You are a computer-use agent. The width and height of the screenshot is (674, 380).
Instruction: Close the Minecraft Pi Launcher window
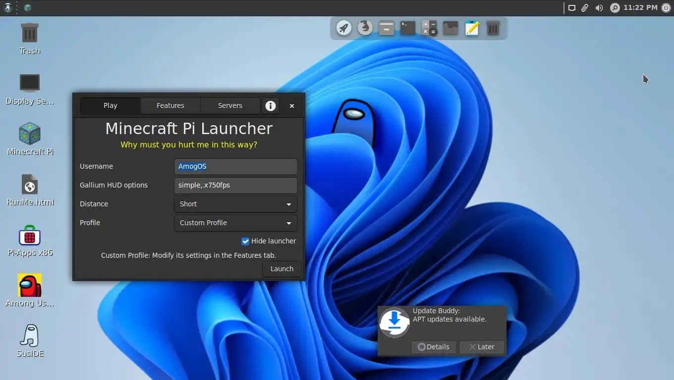click(292, 106)
